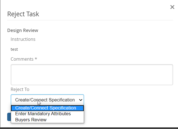Click the selected value in Reject To box

tap(45, 100)
